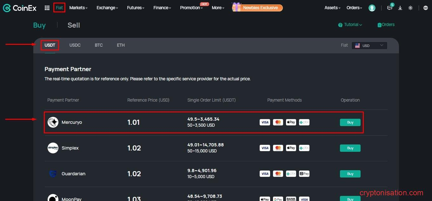This screenshot has width=432, height=201.
Task: Click the Mercuryo partner logo
Action: 53,122
